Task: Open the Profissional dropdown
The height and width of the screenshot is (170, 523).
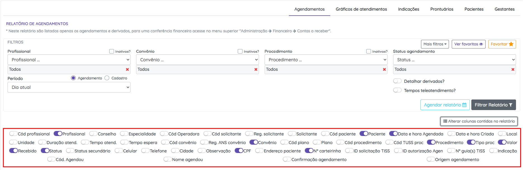Action: [69, 60]
